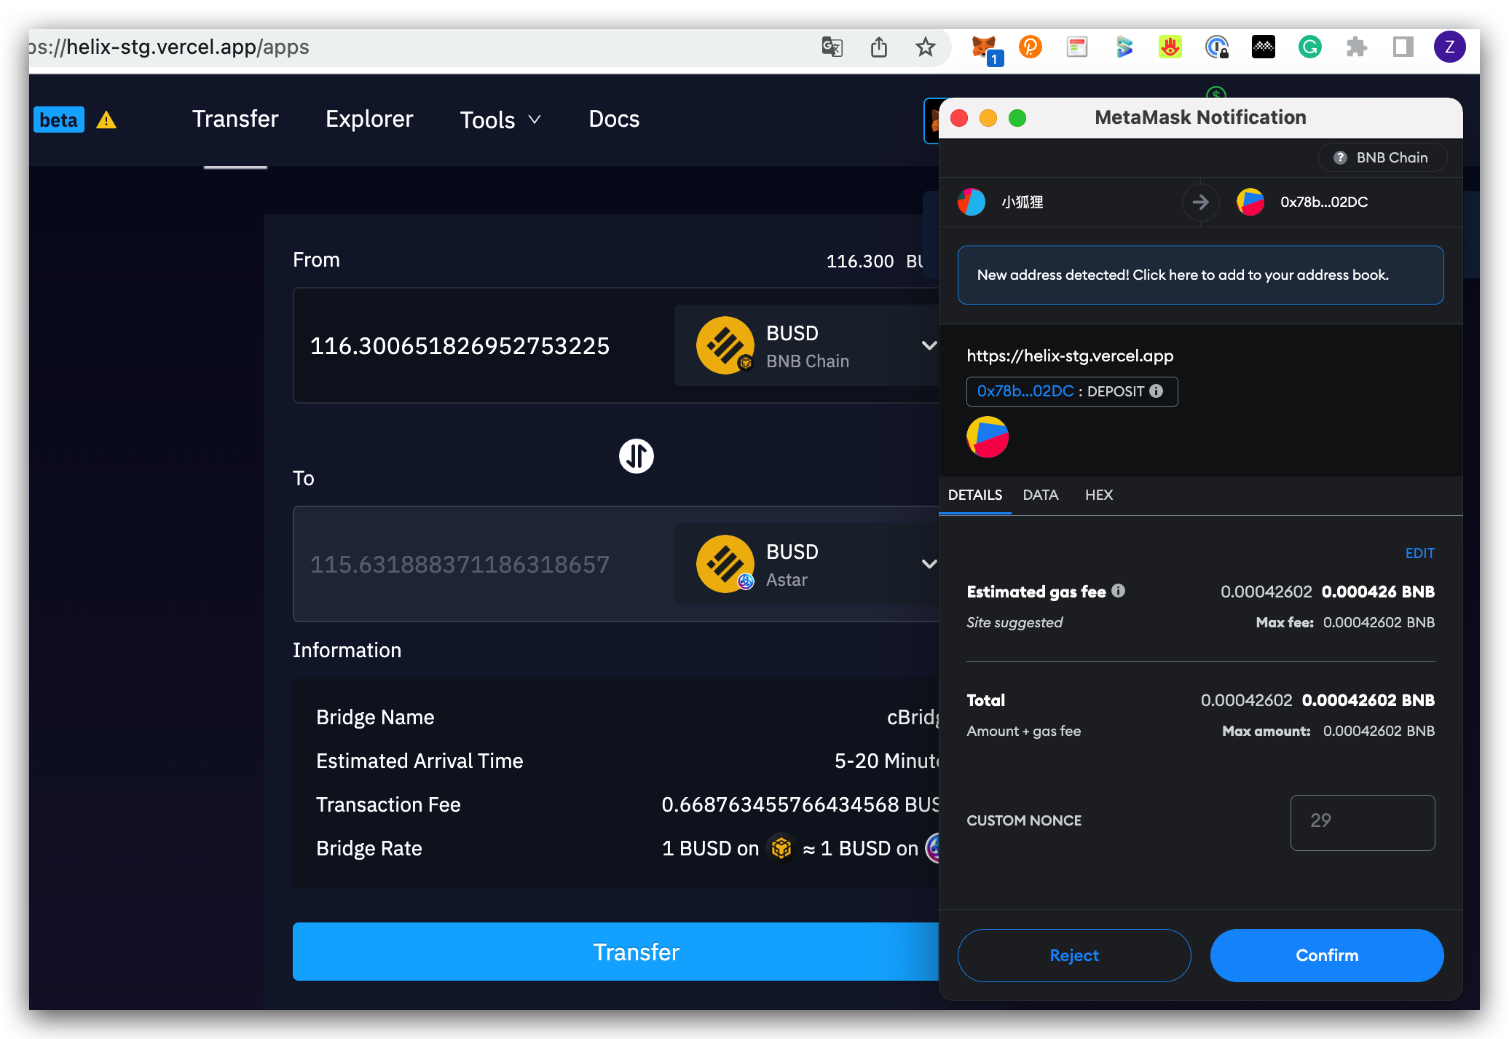The image size is (1509, 1039).
Task: Switch to the DATA tab in MetaMask
Action: (1041, 495)
